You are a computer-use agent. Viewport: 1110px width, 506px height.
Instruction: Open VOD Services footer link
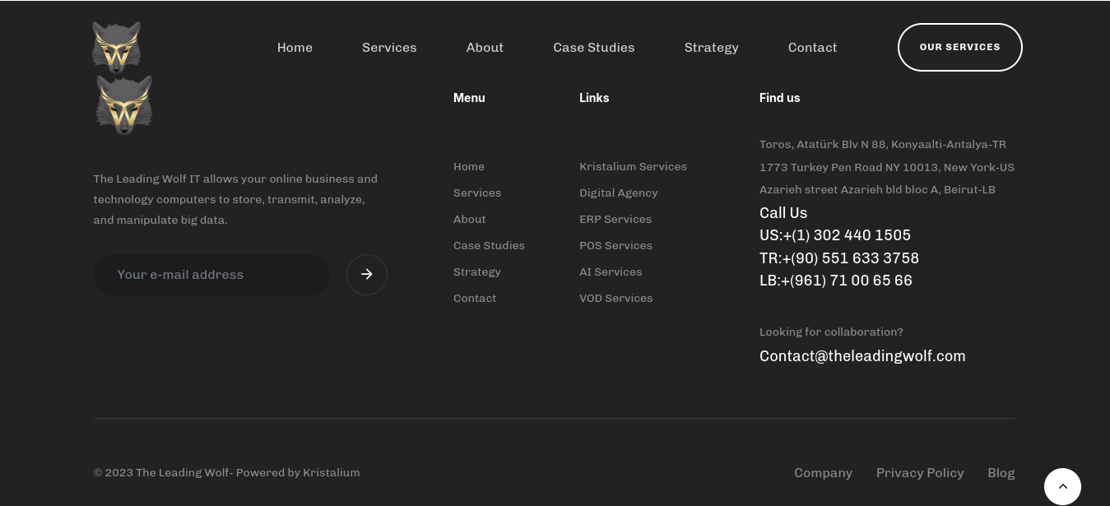click(x=615, y=298)
